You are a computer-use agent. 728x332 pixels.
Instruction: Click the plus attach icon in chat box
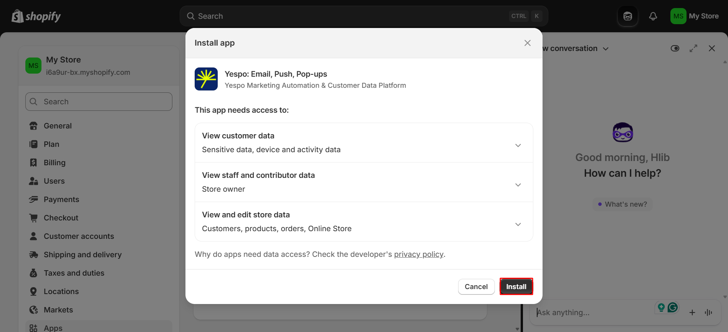(692, 312)
